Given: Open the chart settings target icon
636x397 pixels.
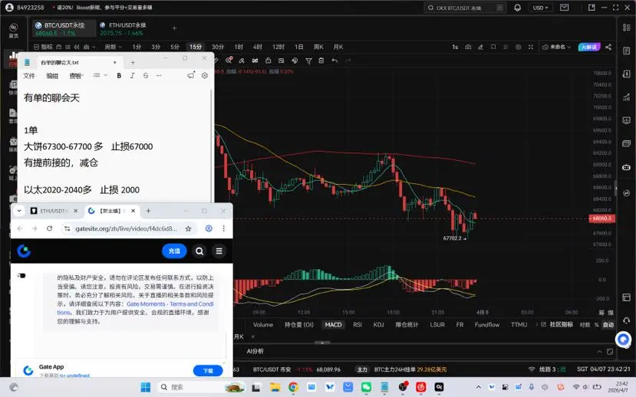Looking at the screenshot, I should click(518, 47).
